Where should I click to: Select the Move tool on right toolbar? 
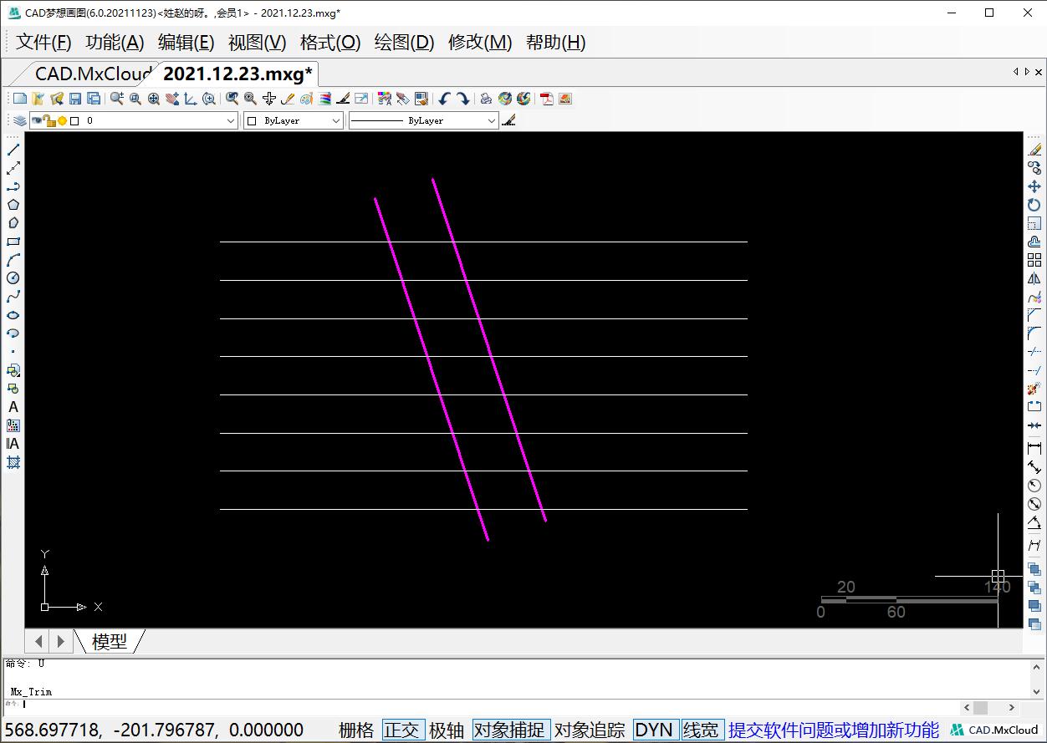[1034, 186]
